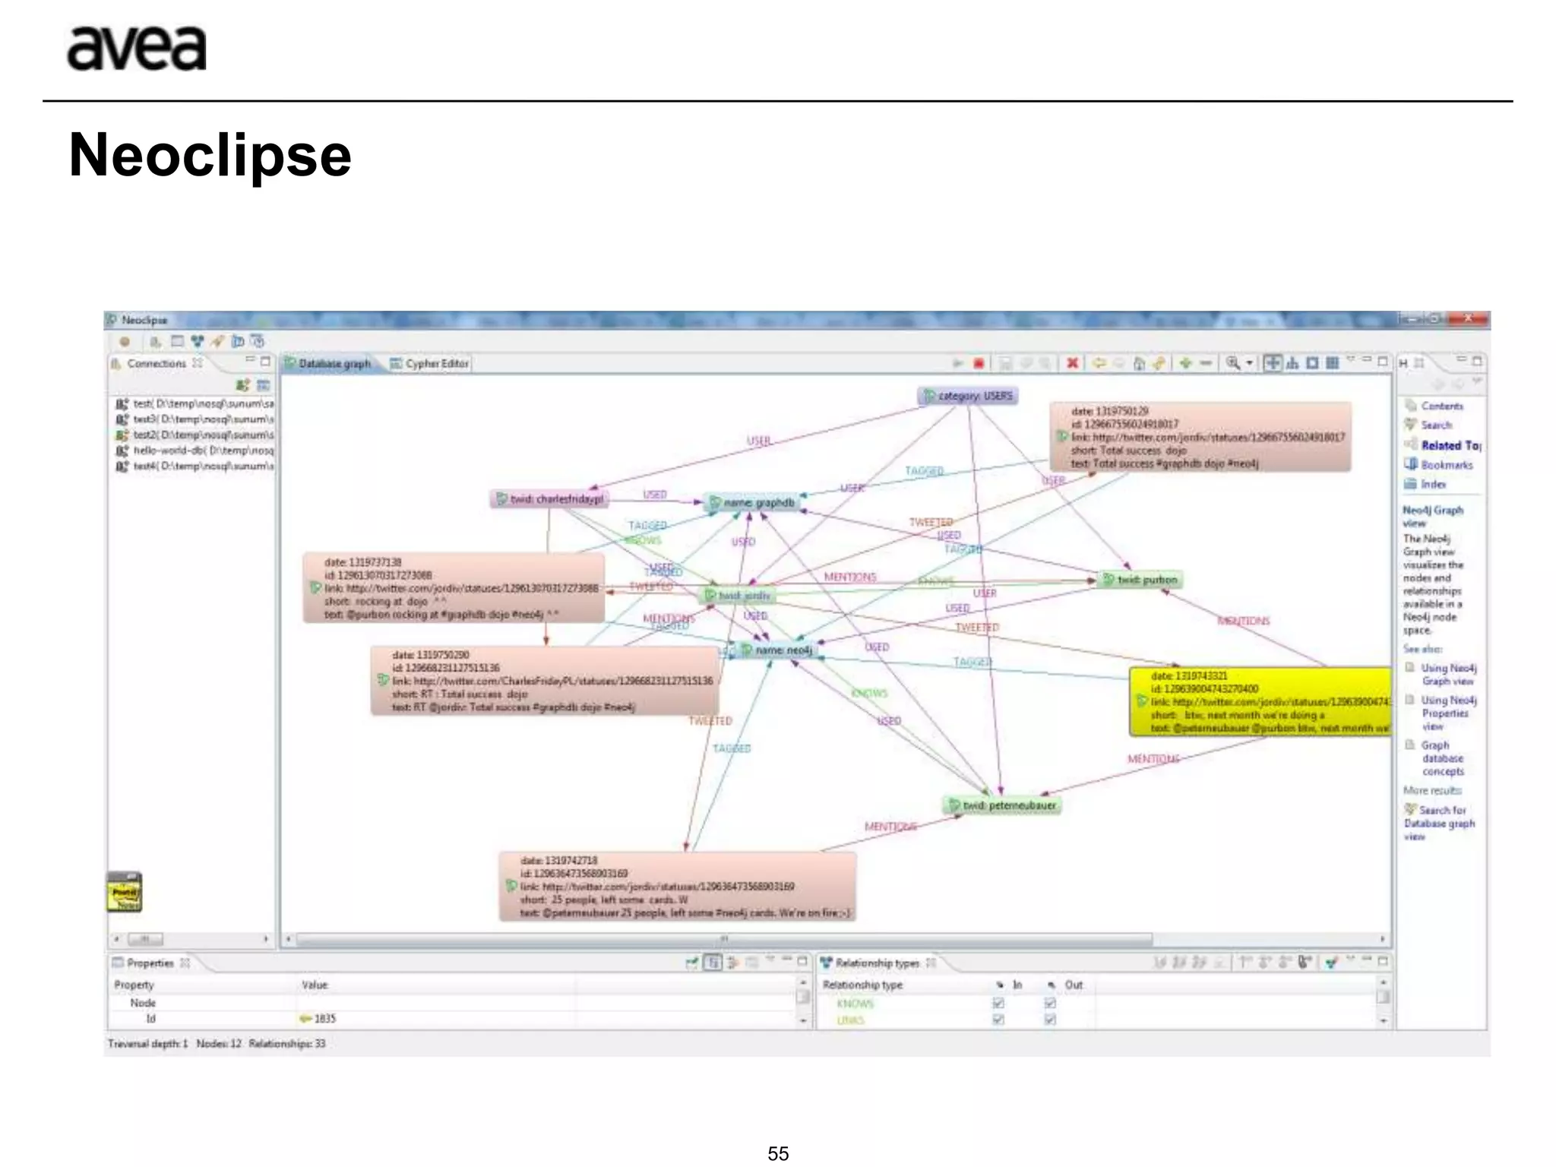
Task: Toggle LINKS outgoing checkbox
Action: click(x=1050, y=1020)
